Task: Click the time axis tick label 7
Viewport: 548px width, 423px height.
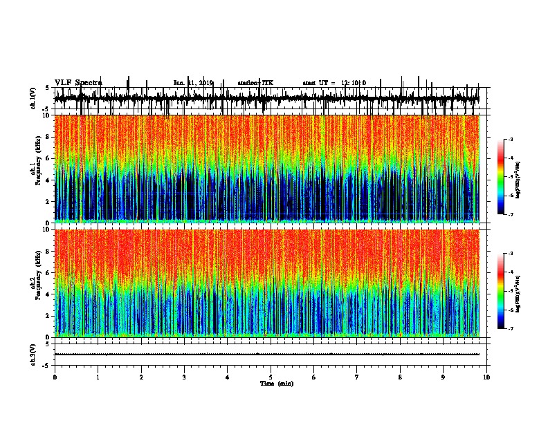Action: pyautogui.click(x=357, y=377)
